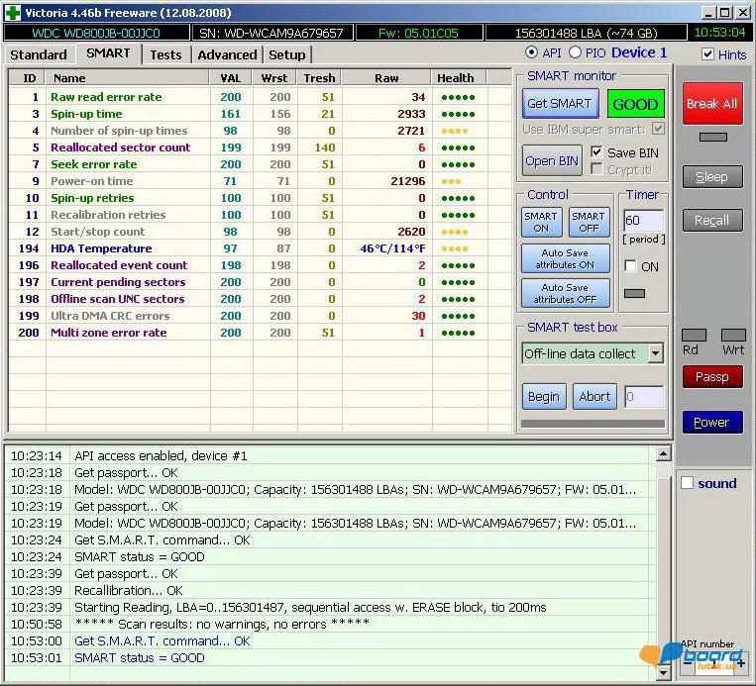The height and width of the screenshot is (686, 756).
Task: Click the Get SMART button
Action: coord(559,104)
